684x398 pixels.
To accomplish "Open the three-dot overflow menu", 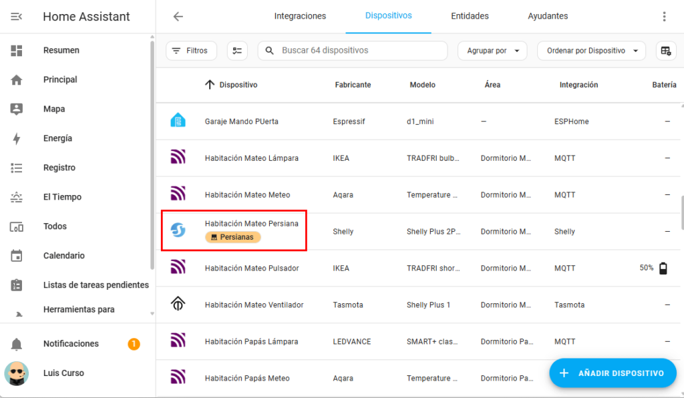I will pyautogui.click(x=663, y=17).
